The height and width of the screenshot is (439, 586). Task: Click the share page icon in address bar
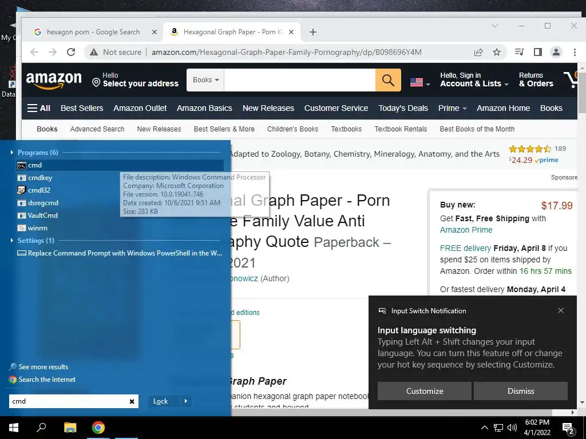478,52
